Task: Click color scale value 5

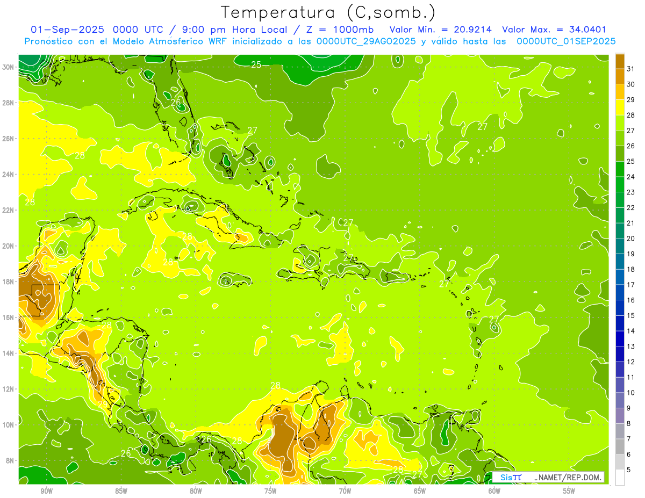Action: 629,470
